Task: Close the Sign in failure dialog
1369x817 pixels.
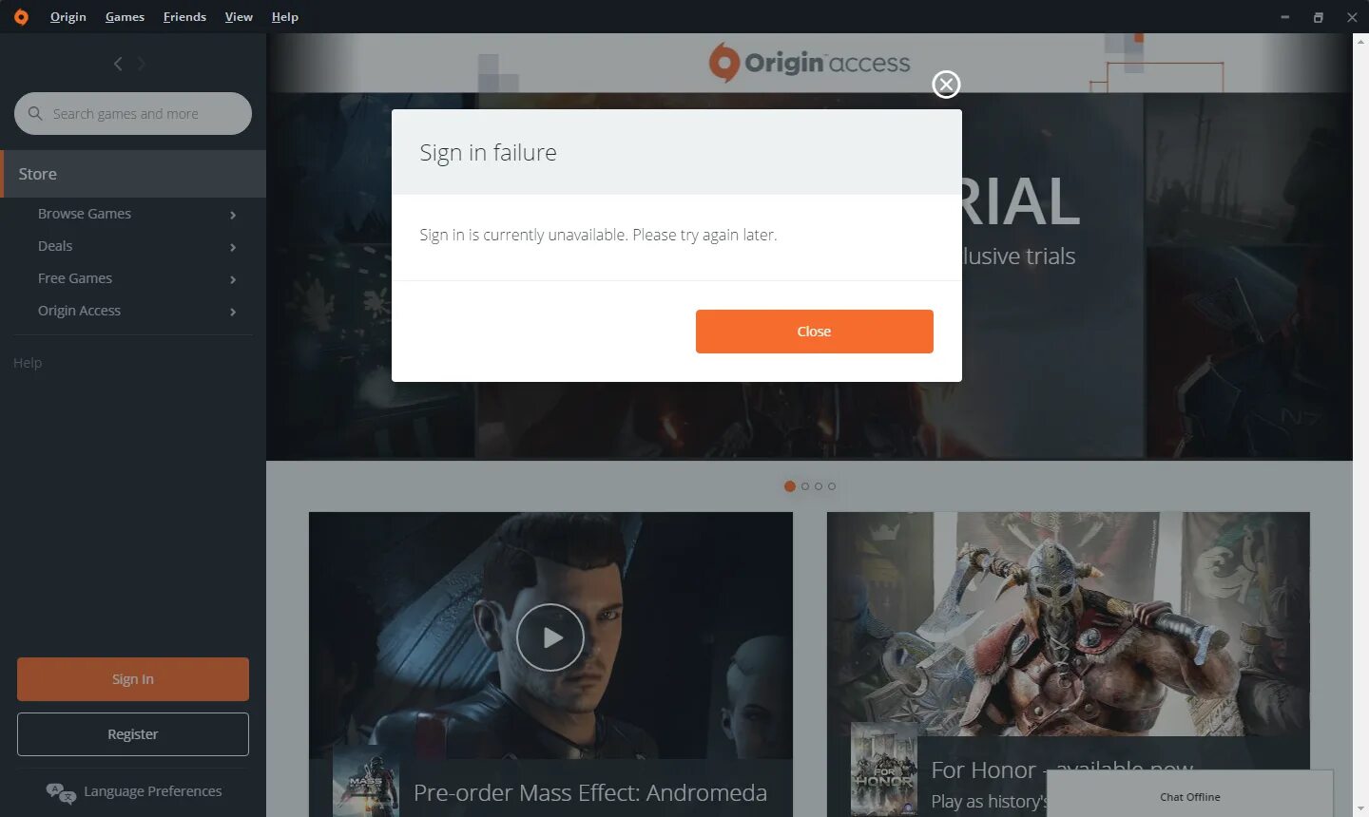Action: [x=815, y=332]
